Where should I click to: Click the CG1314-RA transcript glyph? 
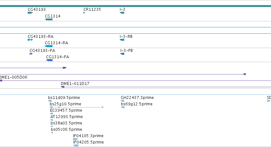[x=49, y=46]
